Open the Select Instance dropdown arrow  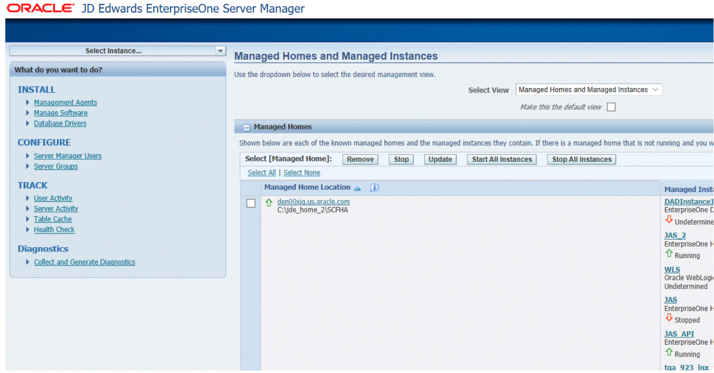220,51
